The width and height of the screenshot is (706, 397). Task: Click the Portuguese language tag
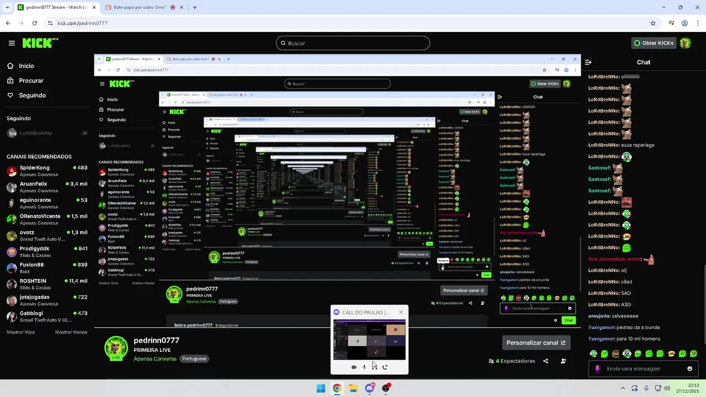[x=194, y=359]
